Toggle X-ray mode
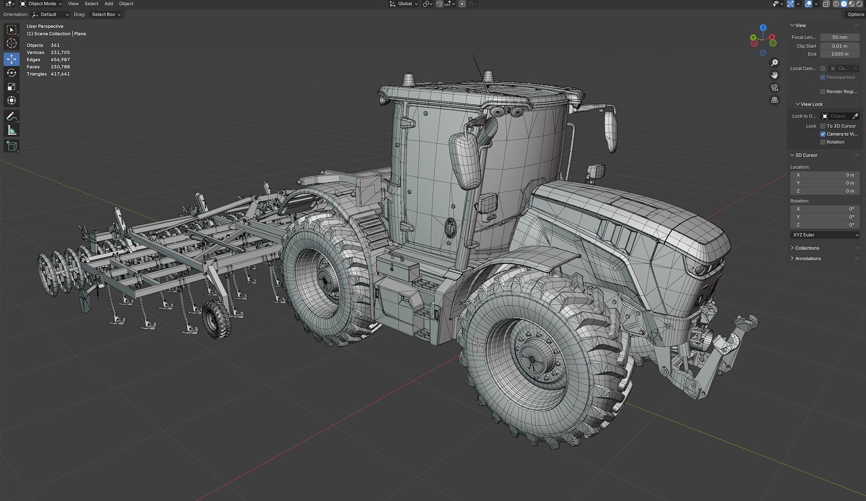The height and width of the screenshot is (501, 866). coord(826,4)
